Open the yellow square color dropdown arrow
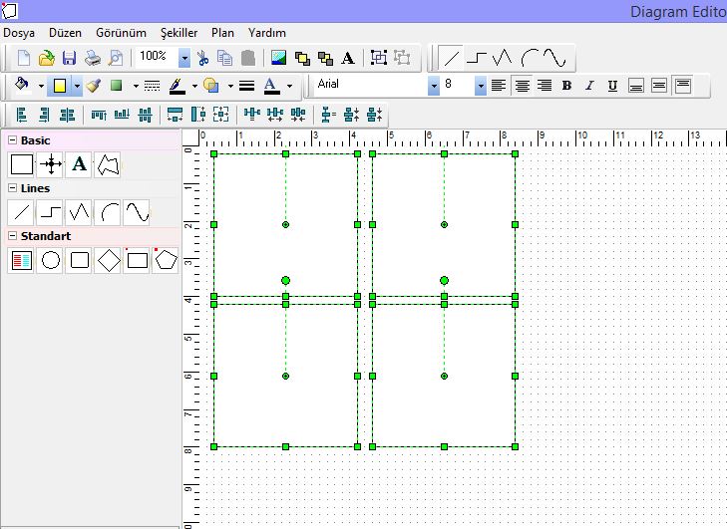Image resolution: width=727 pixels, height=529 pixels. tap(77, 86)
